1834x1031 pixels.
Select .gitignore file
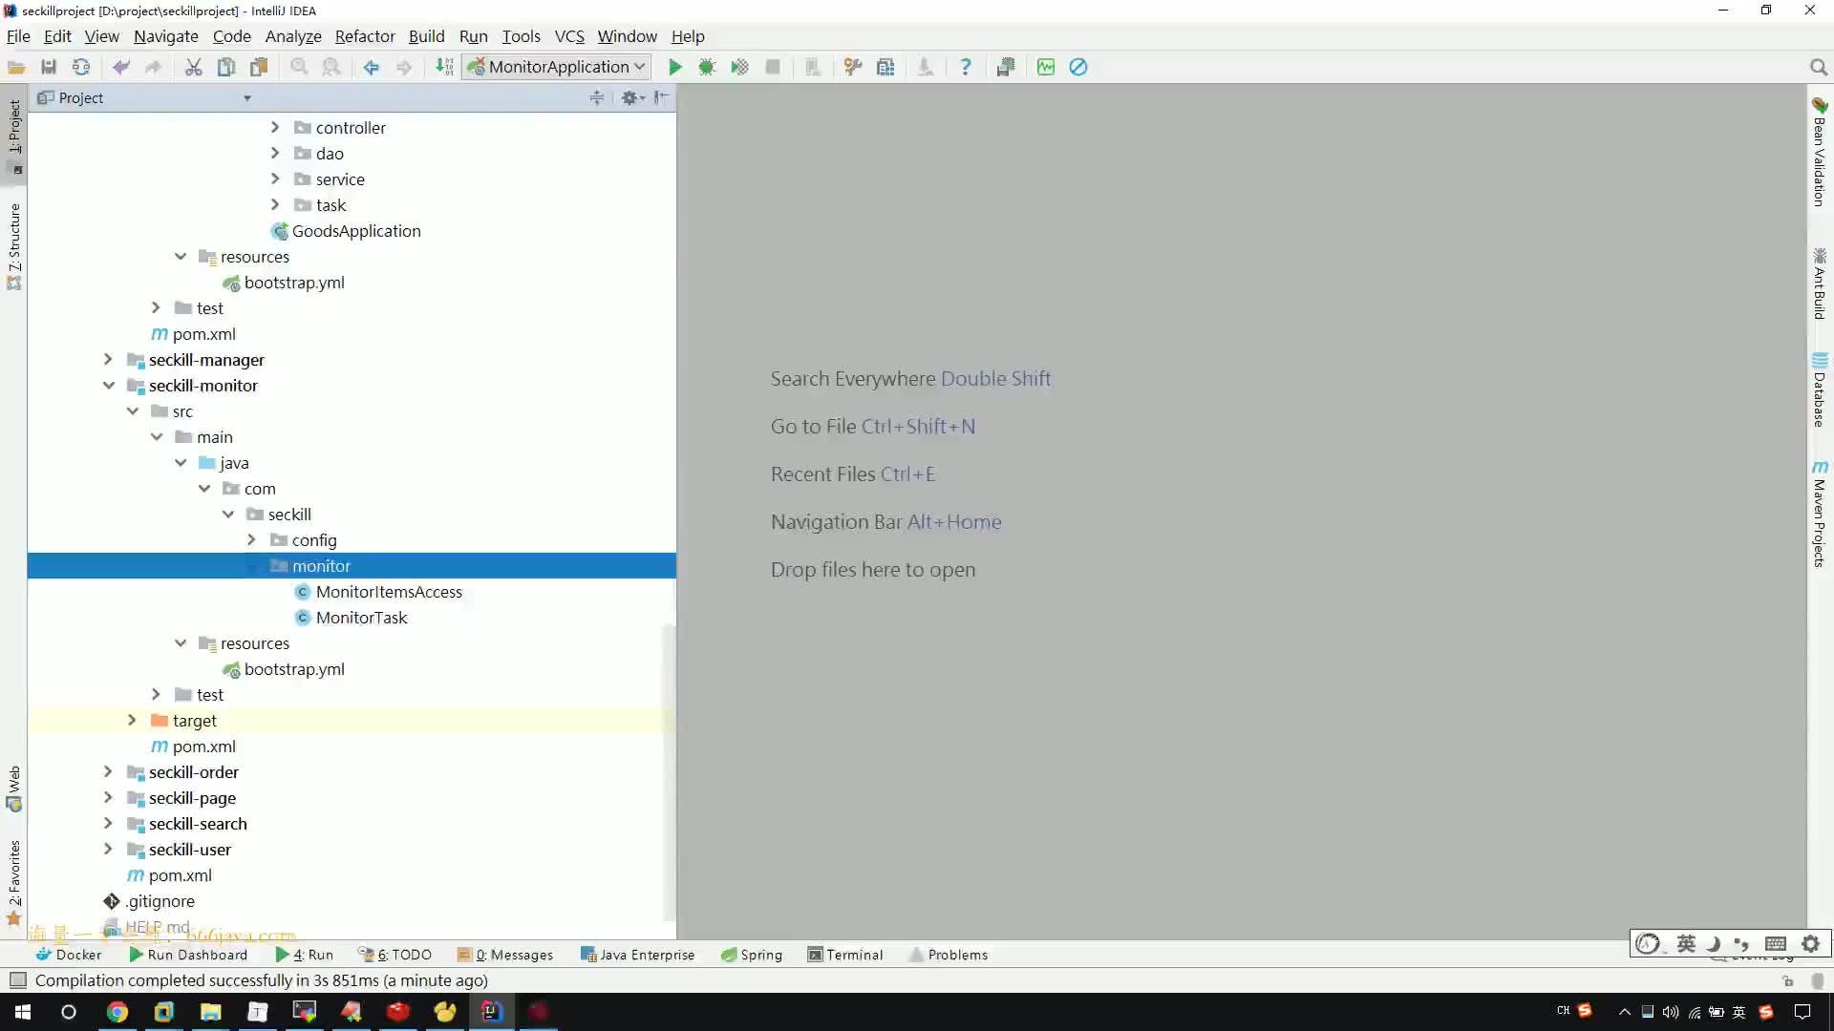point(149,901)
